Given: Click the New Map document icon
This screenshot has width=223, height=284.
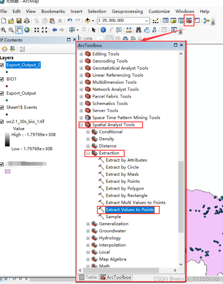Looking at the screenshot, I should click(x=3, y=20).
